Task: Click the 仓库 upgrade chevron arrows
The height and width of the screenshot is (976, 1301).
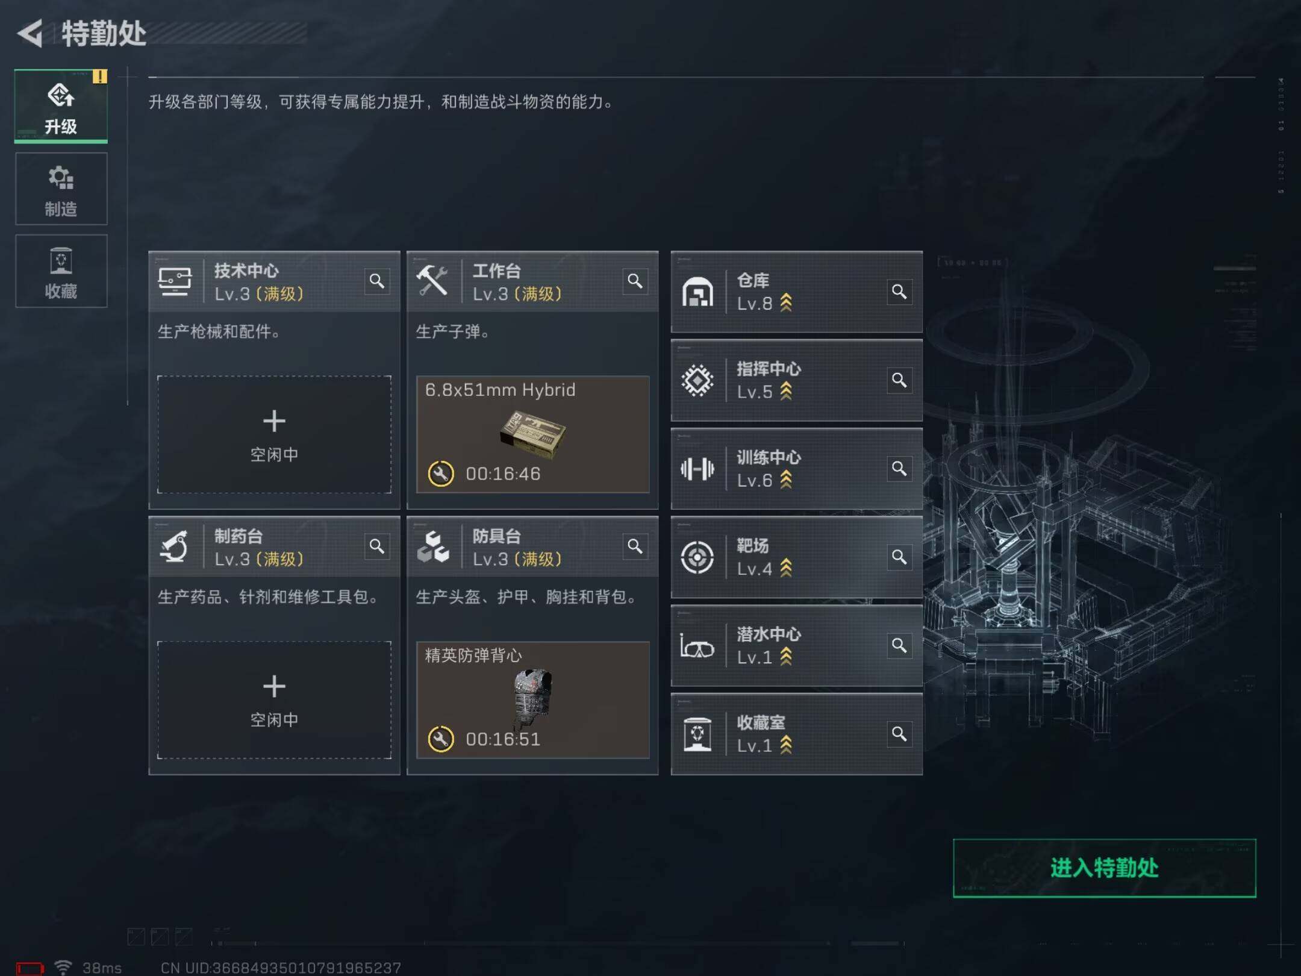Action: (786, 303)
